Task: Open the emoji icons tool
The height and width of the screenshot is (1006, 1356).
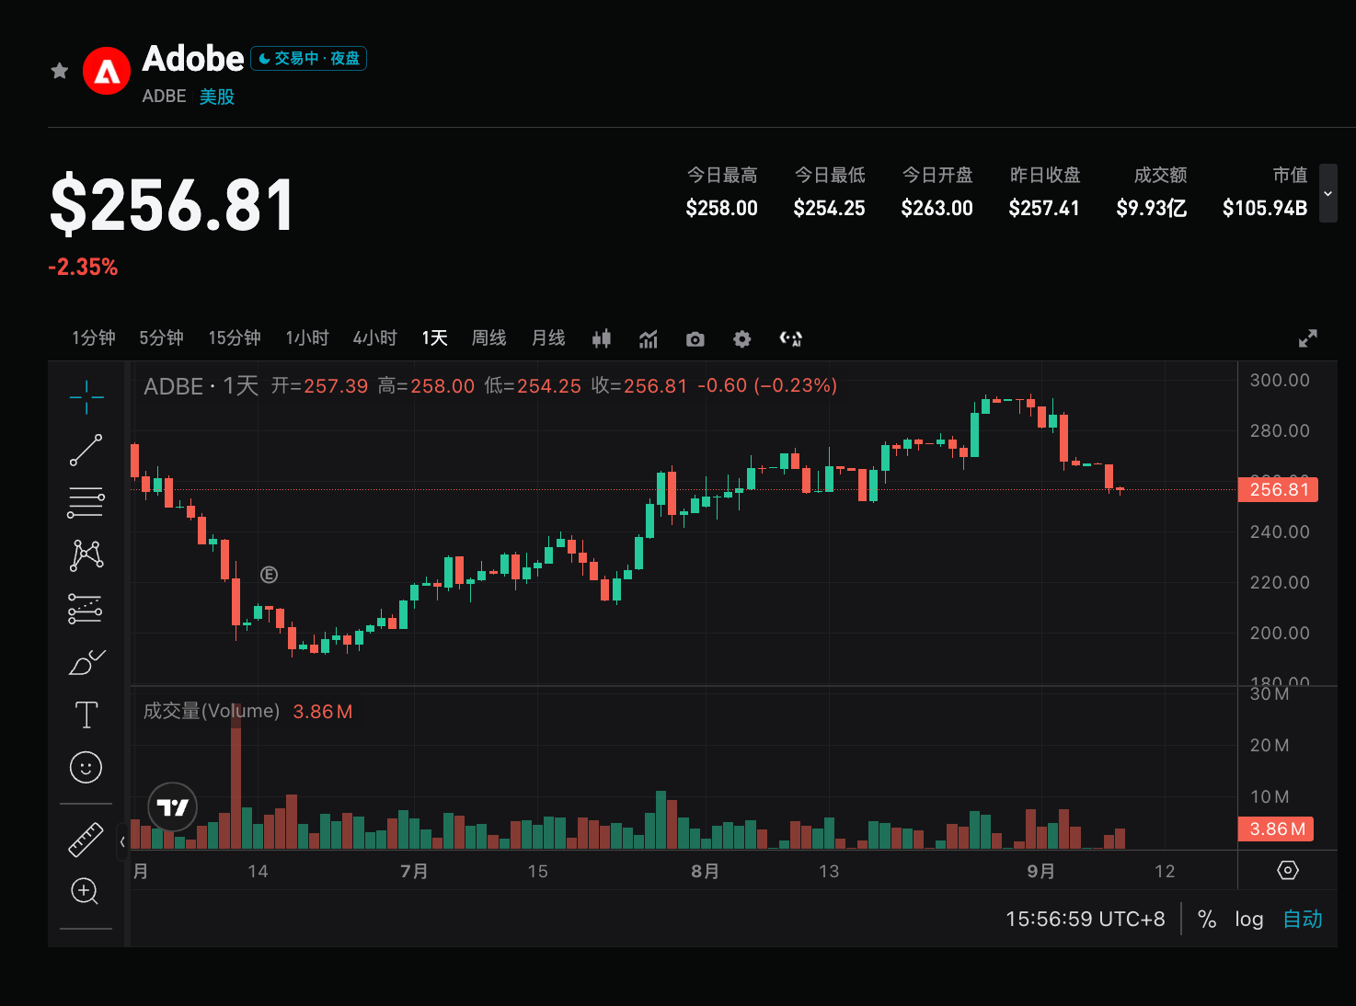Action: tap(86, 767)
